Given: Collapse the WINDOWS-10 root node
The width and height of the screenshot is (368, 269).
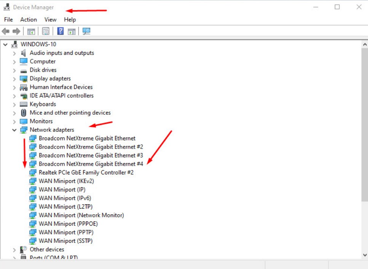Looking at the screenshot, I should coord(5,44).
